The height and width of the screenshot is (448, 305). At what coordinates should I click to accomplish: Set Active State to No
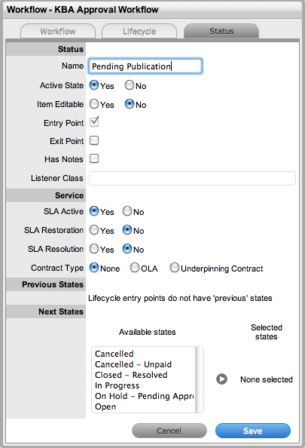click(130, 85)
